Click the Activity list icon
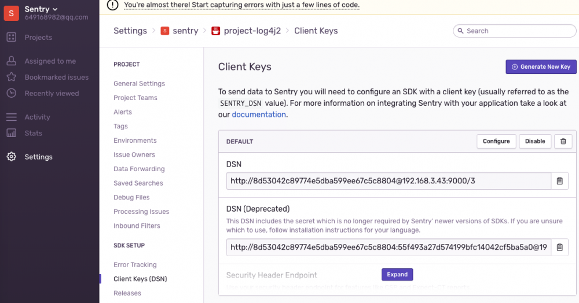This screenshot has height=303, width=579. [12, 117]
